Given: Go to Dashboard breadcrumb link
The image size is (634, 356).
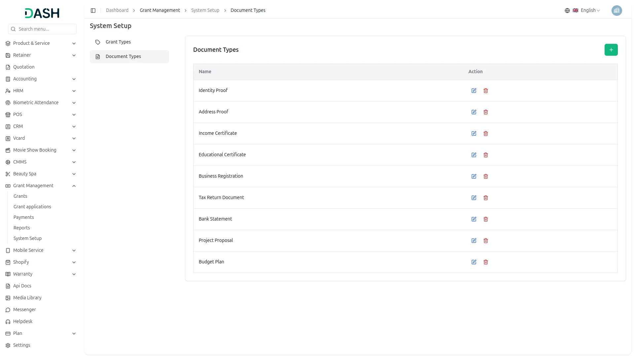Looking at the screenshot, I should tap(117, 10).
